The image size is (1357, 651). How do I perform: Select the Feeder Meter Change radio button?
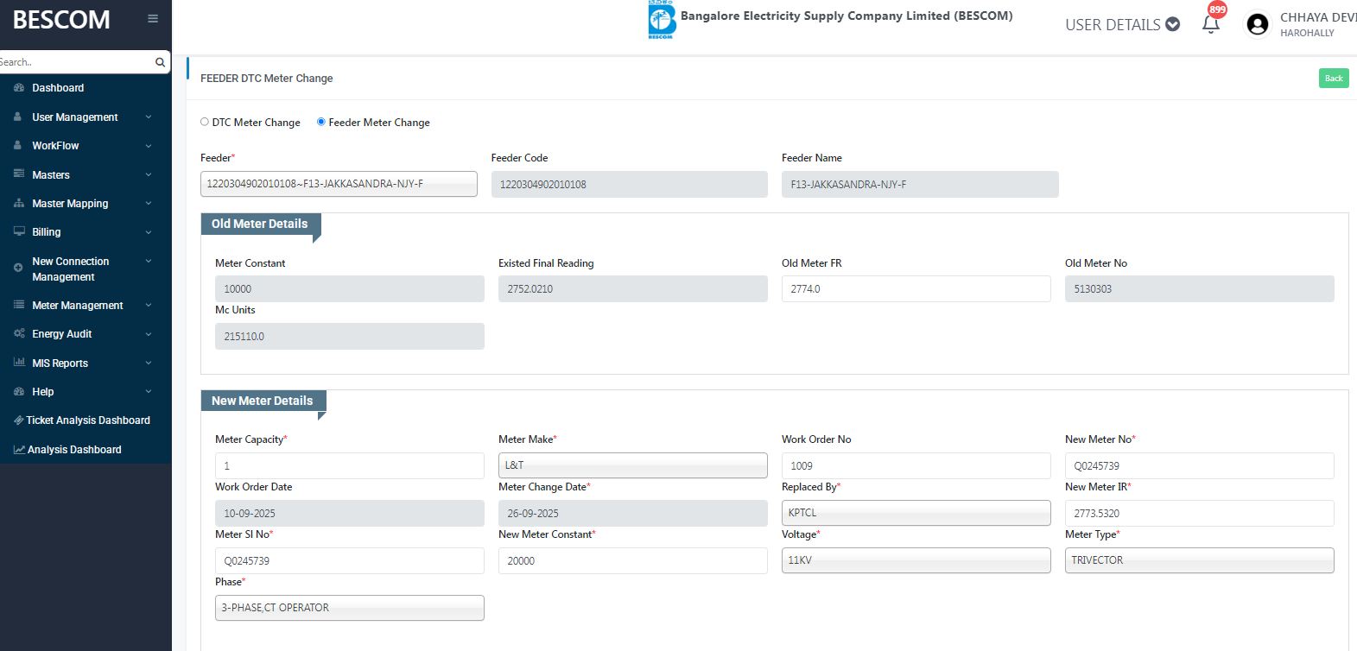point(321,122)
